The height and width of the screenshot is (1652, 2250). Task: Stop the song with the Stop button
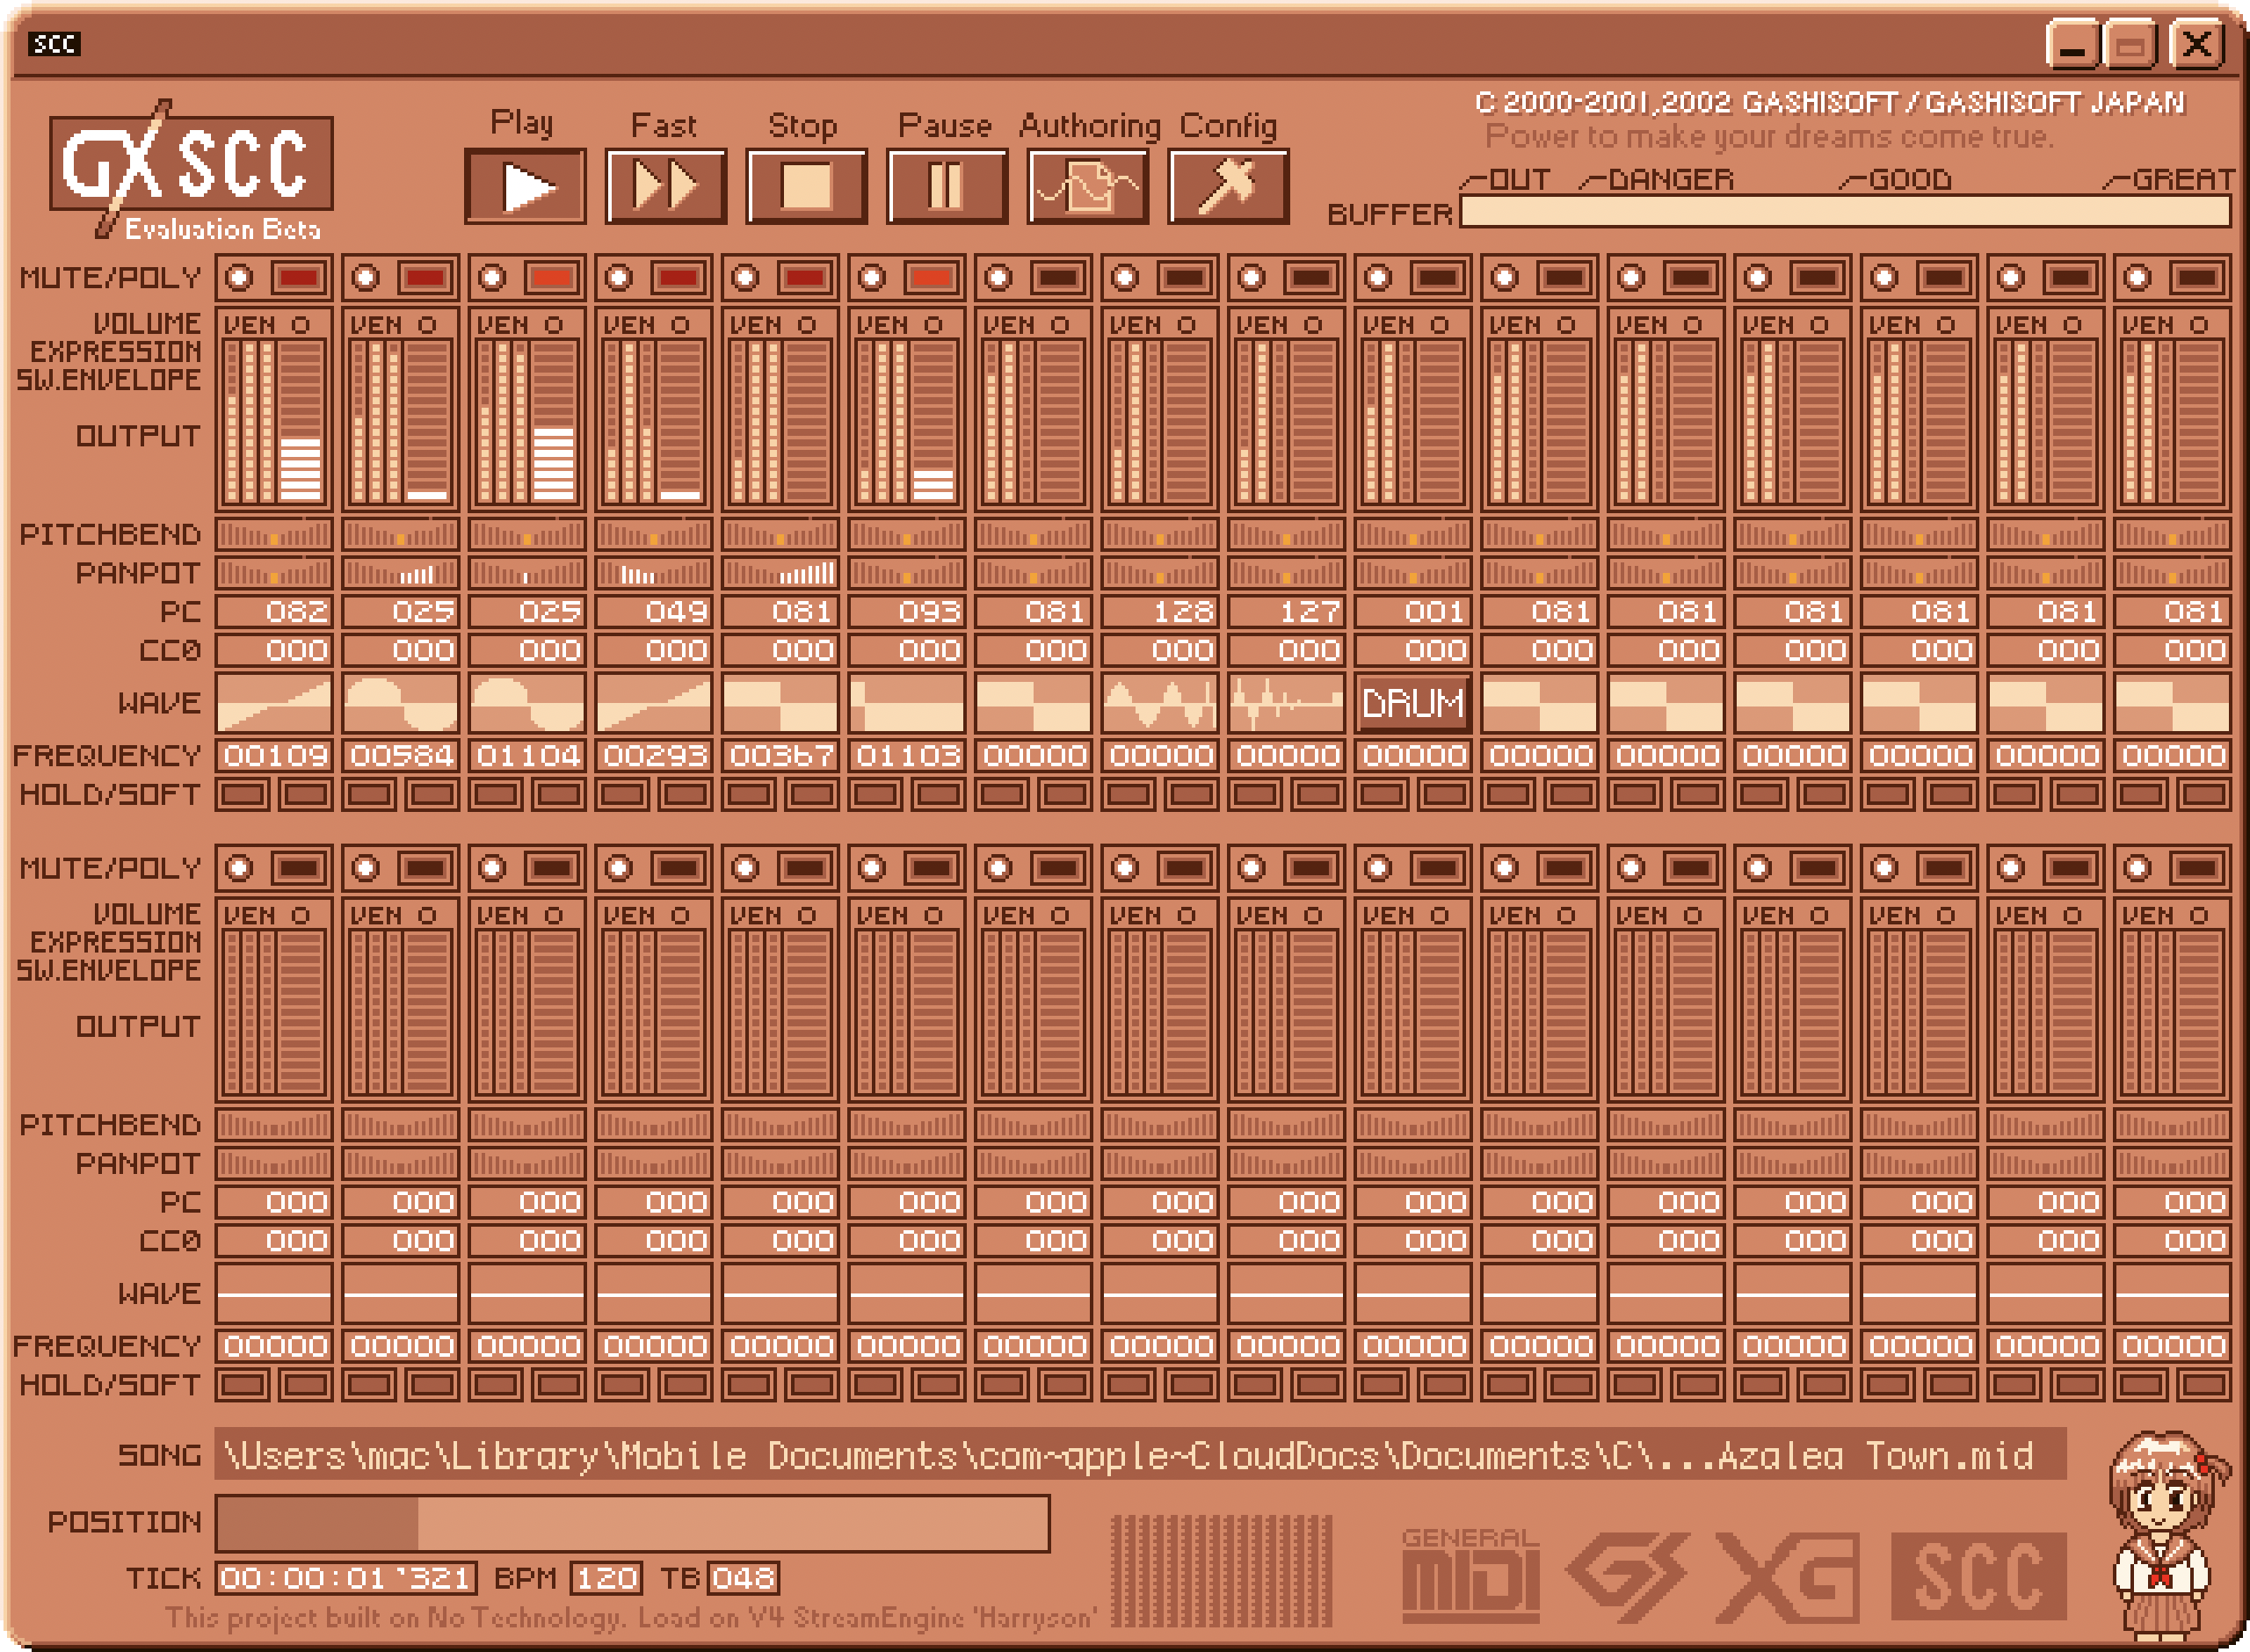point(806,186)
